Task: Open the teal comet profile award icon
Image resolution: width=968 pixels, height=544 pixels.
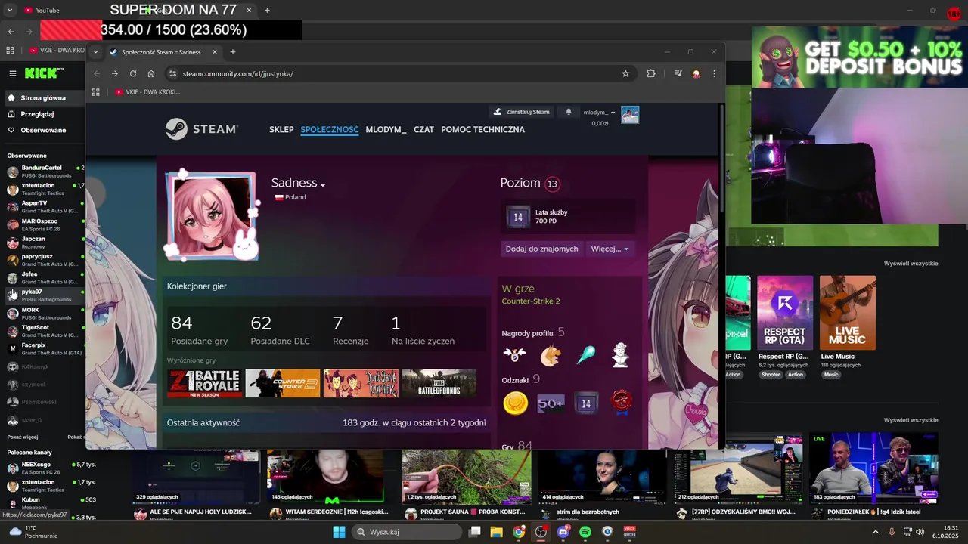Action: pyautogui.click(x=586, y=355)
